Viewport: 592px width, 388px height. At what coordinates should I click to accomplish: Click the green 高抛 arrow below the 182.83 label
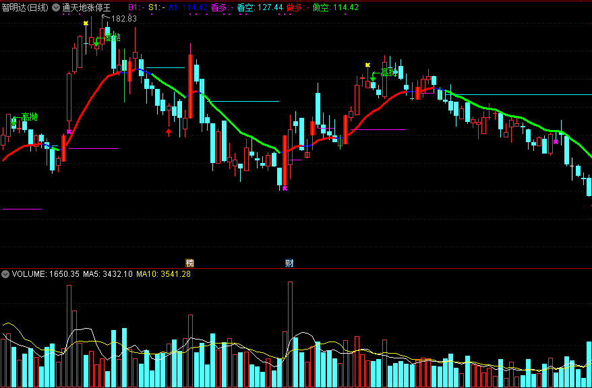point(96,42)
